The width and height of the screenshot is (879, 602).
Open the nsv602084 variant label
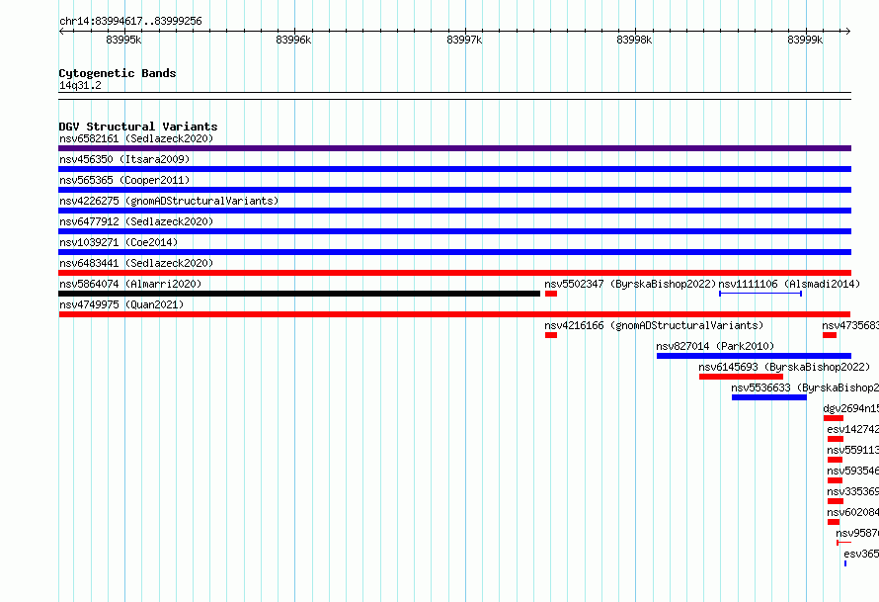coord(852,512)
